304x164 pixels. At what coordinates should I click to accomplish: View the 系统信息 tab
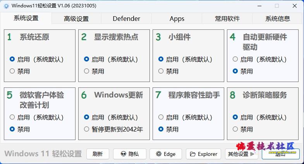point(278,19)
